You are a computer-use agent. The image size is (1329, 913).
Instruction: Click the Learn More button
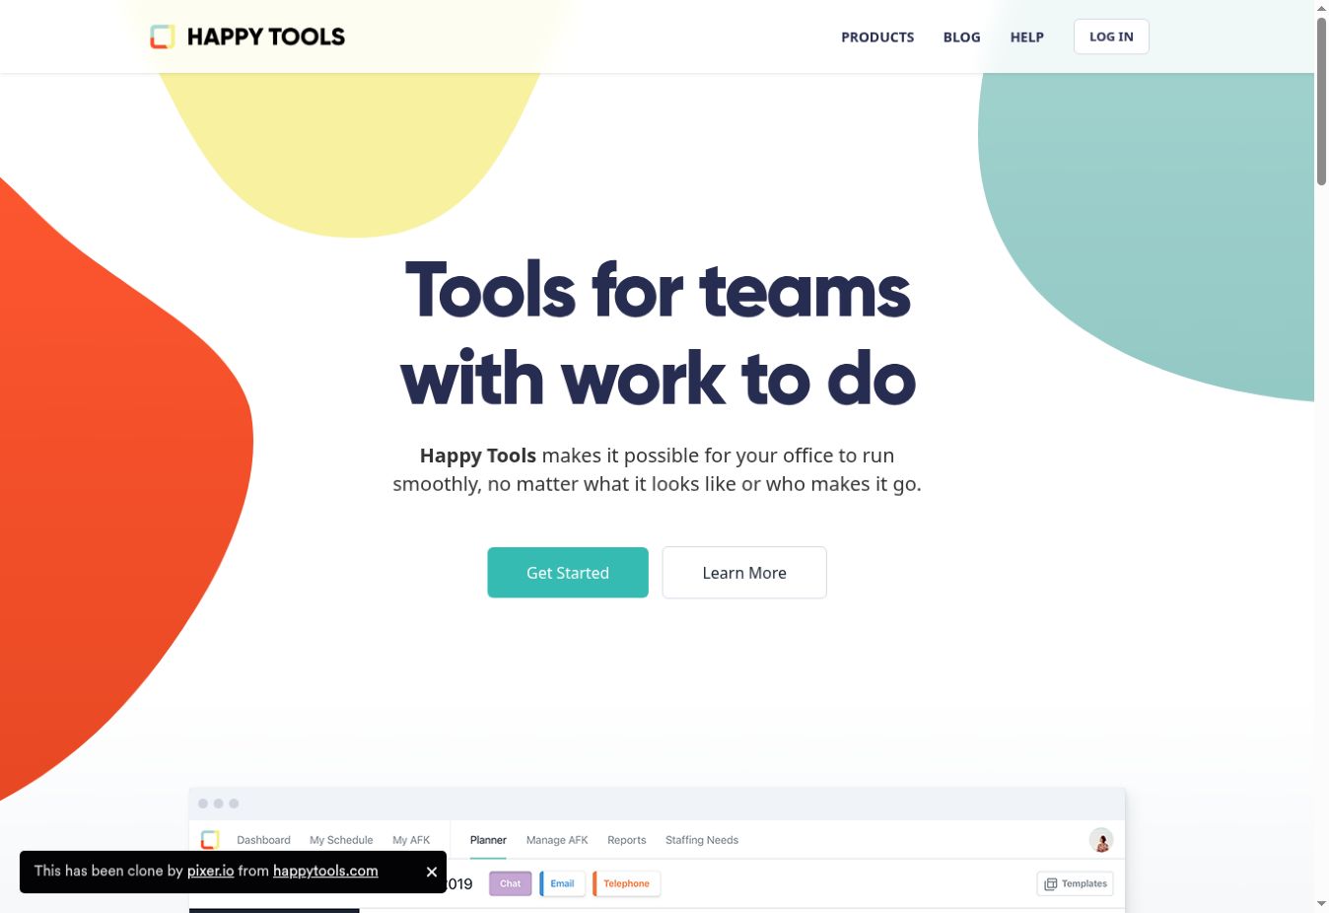click(744, 573)
